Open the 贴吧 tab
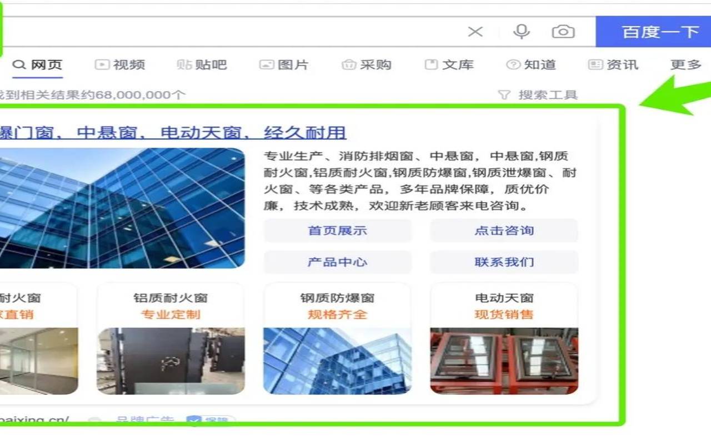The height and width of the screenshot is (444, 711). [202, 65]
